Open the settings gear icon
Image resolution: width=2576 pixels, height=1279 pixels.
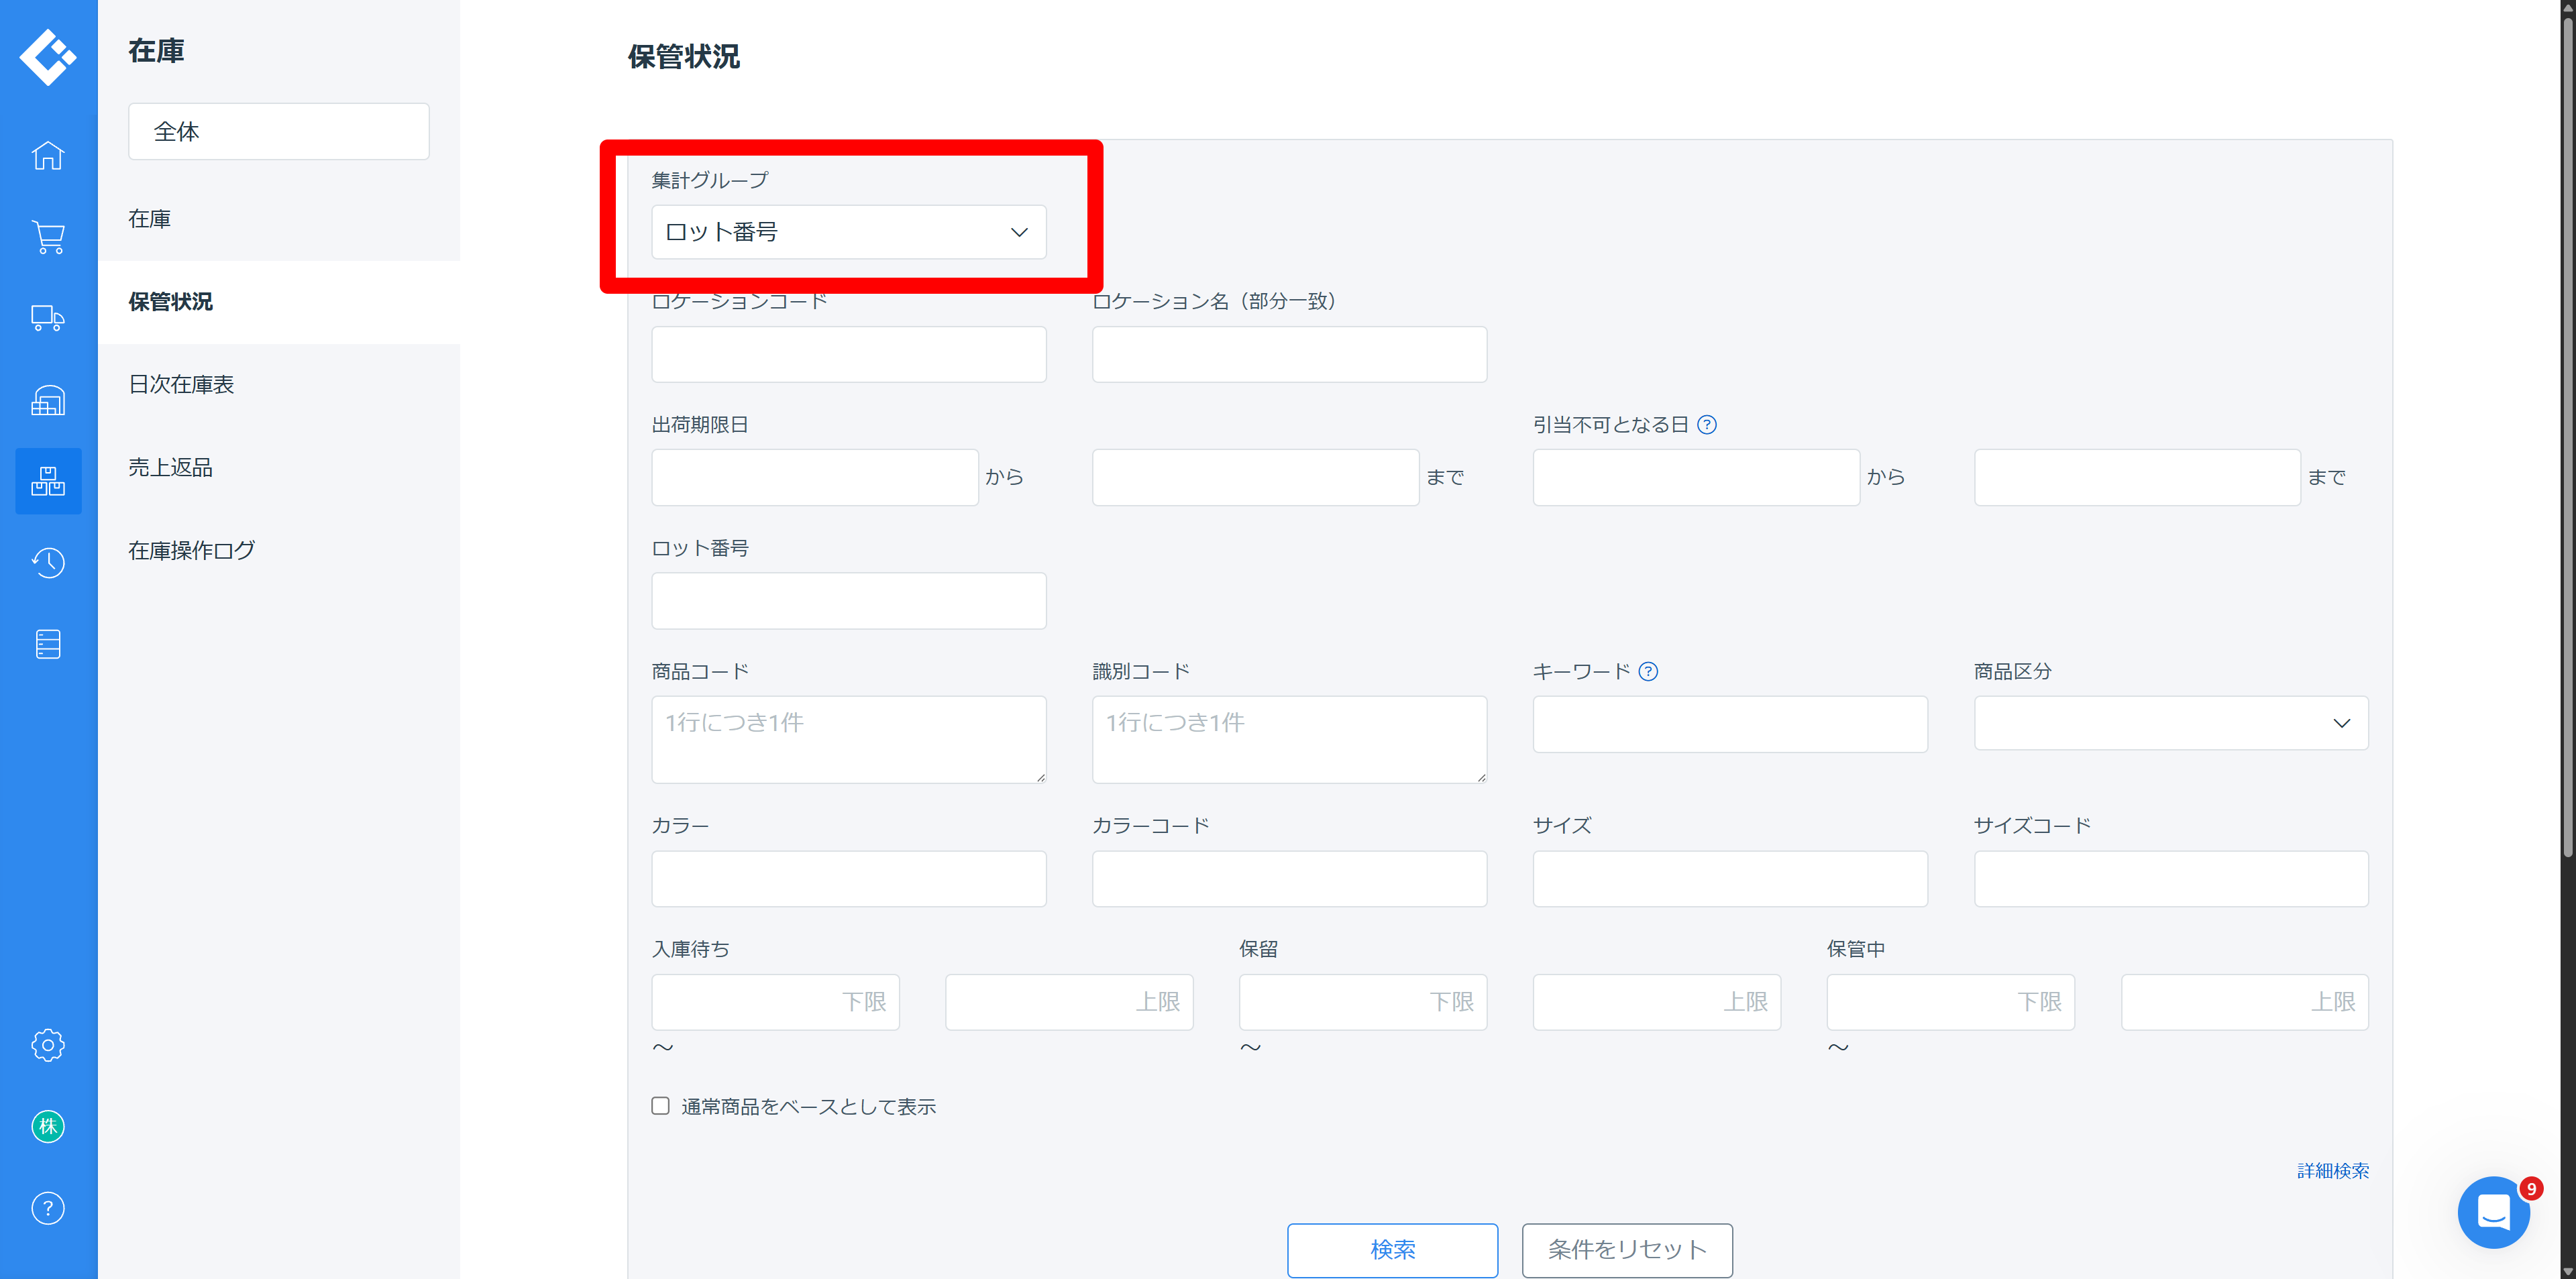[48, 1045]
